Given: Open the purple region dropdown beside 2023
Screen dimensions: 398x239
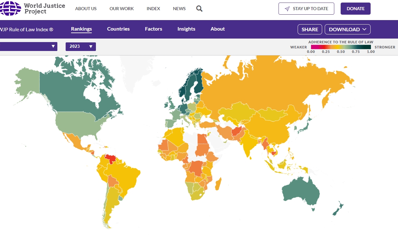Looking at the screenshot, I should pos(29,47).
